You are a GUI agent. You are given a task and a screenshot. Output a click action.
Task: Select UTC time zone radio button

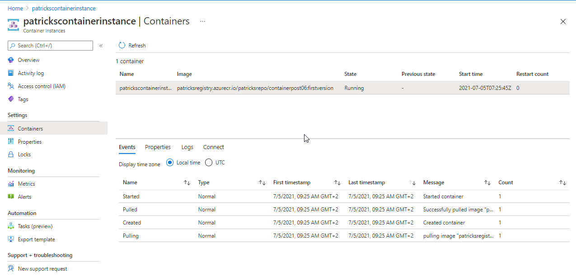(x=209, y=163)
